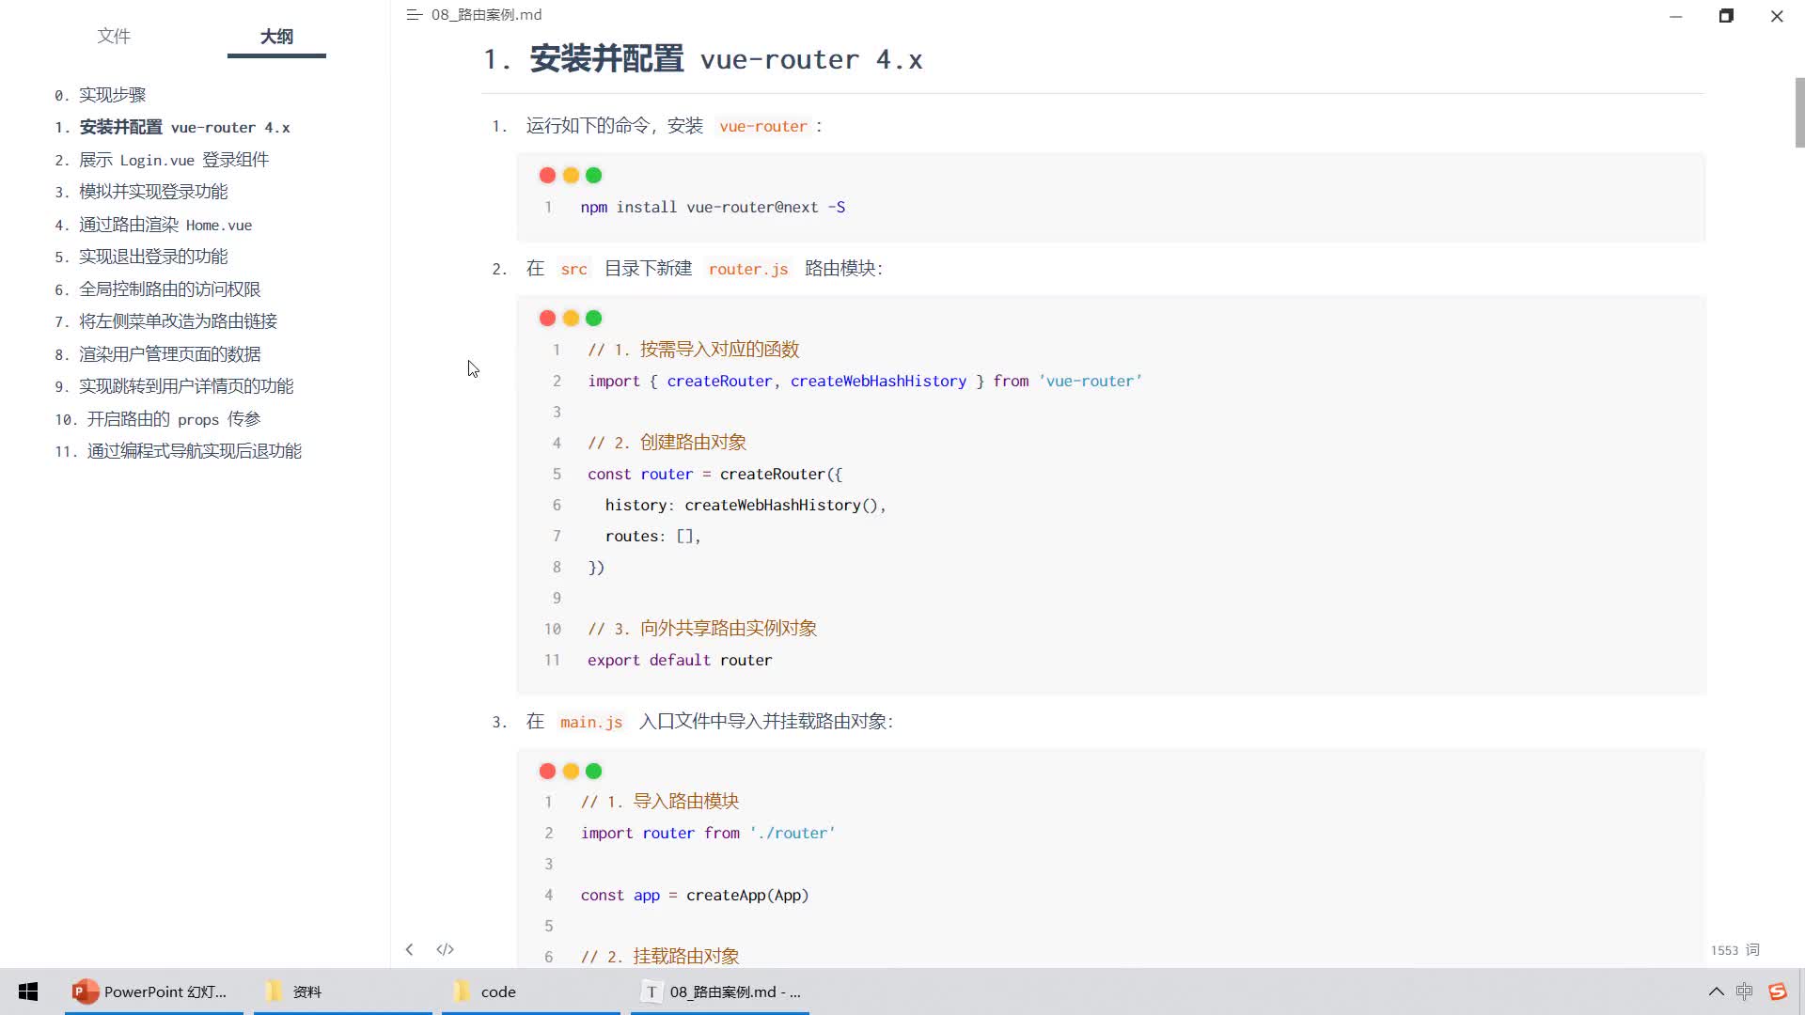The height and width of the screenshot is (1015, 1805).
Task: Open the code folder in the taskbar
Action: point(531,992)
